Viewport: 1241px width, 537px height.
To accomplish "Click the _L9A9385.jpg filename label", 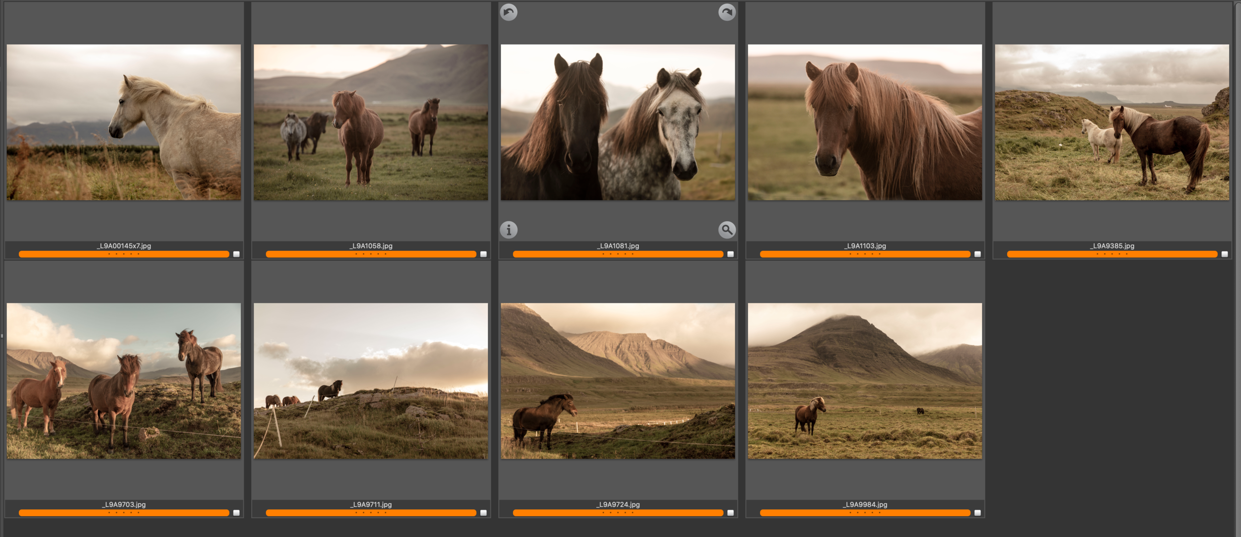I will (x=1112, y=246).
